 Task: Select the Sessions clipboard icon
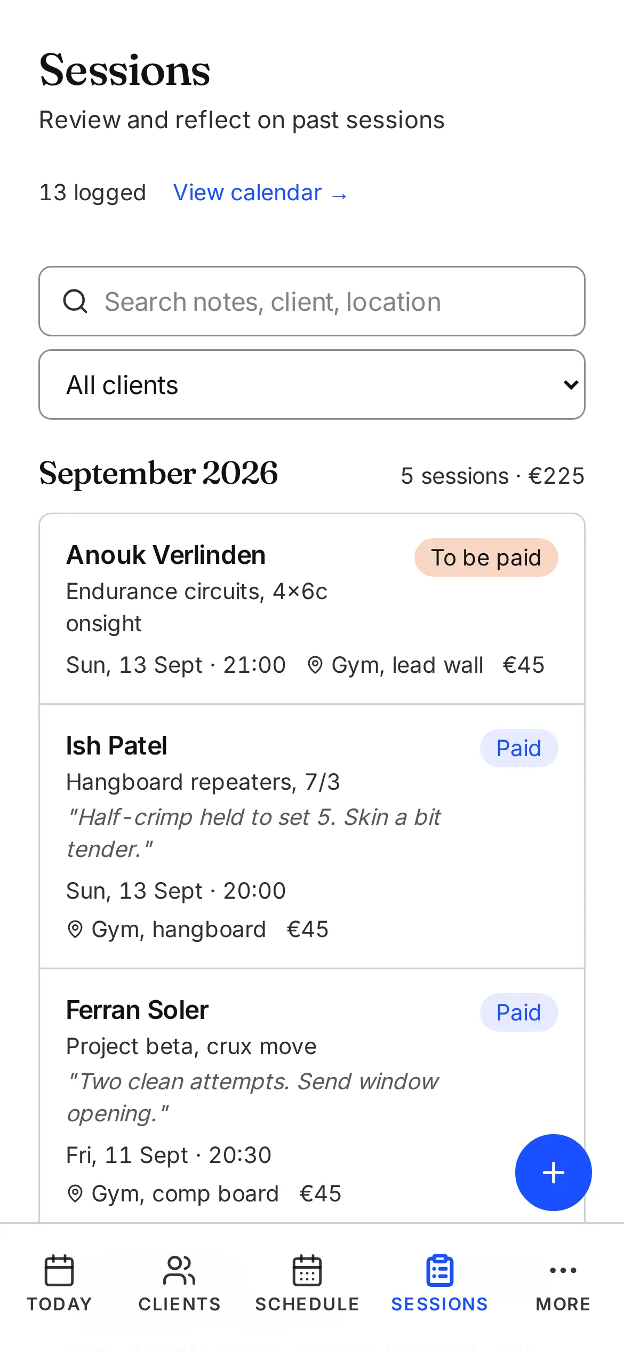point(440,1270)
